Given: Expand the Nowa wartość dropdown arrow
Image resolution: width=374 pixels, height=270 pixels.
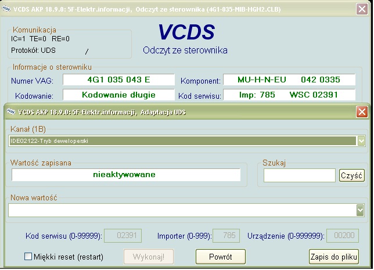Looking at the screenshot, I should click(360, 210).
